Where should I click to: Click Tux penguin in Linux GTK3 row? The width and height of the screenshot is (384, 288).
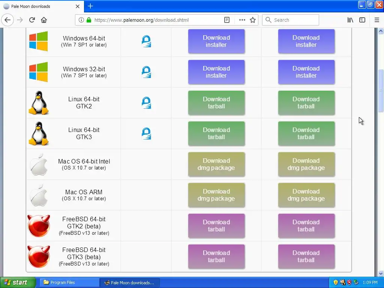click(39, 133)
